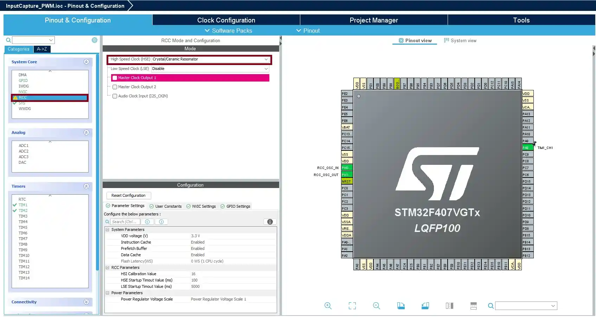This screenshot has height=317, width=596.
Task: Click the flip vertical chip icon
Action: click(x=474, y=306)
